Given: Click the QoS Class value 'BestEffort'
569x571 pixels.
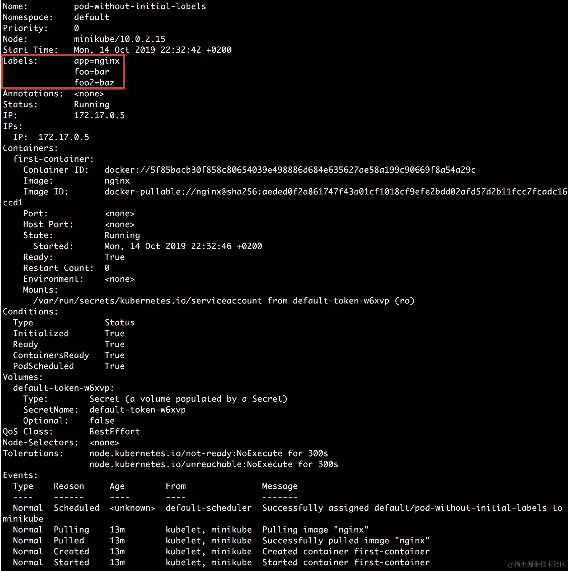Looking at the screenshot, I should tap(114, 431).
